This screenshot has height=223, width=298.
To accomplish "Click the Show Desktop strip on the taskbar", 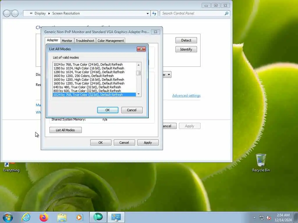I will (x=296, y=217).
